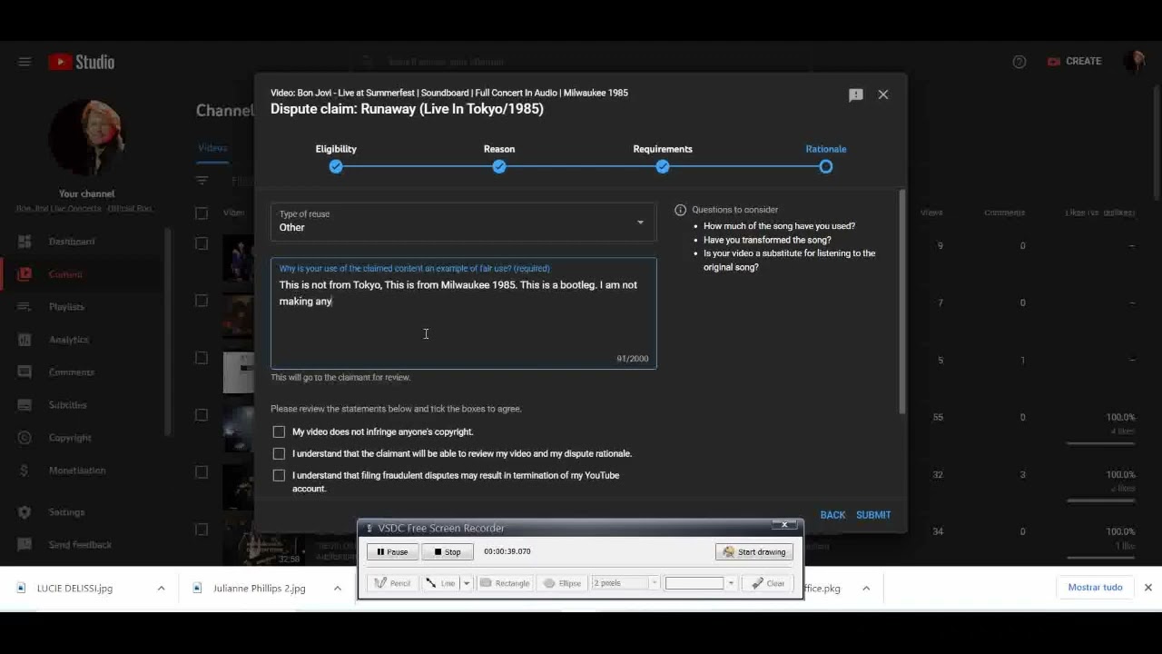Select the Line drawing tool
The image size is (1162, 654).
pyautogui.click(x=441, y=583)
